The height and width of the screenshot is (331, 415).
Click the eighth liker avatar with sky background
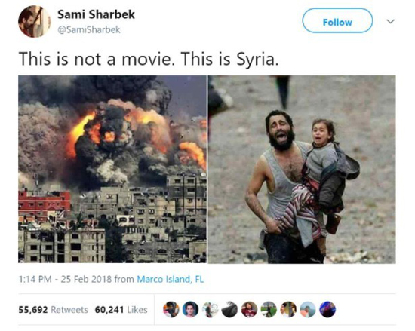(x=308, y=309)
